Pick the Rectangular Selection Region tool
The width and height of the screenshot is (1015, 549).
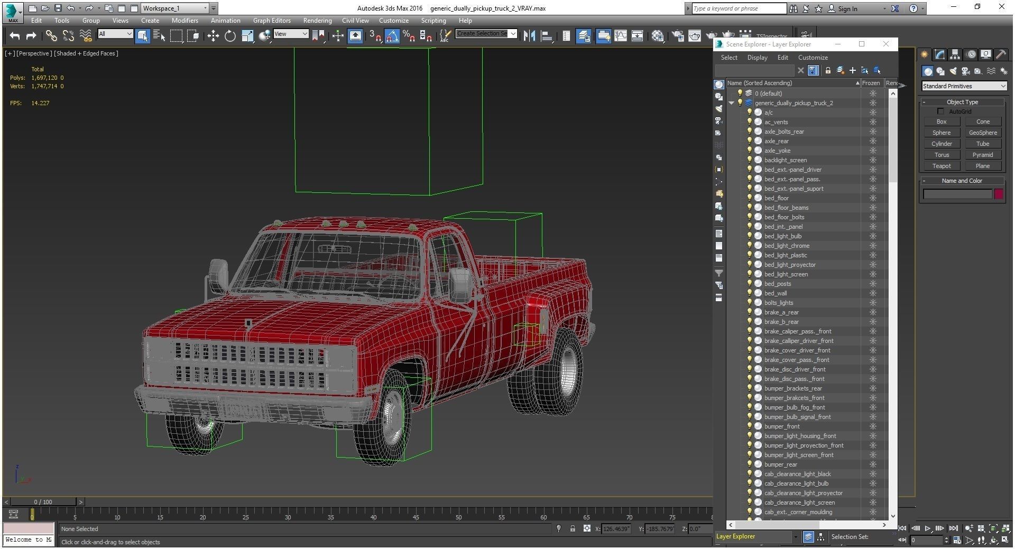point(176,36)
